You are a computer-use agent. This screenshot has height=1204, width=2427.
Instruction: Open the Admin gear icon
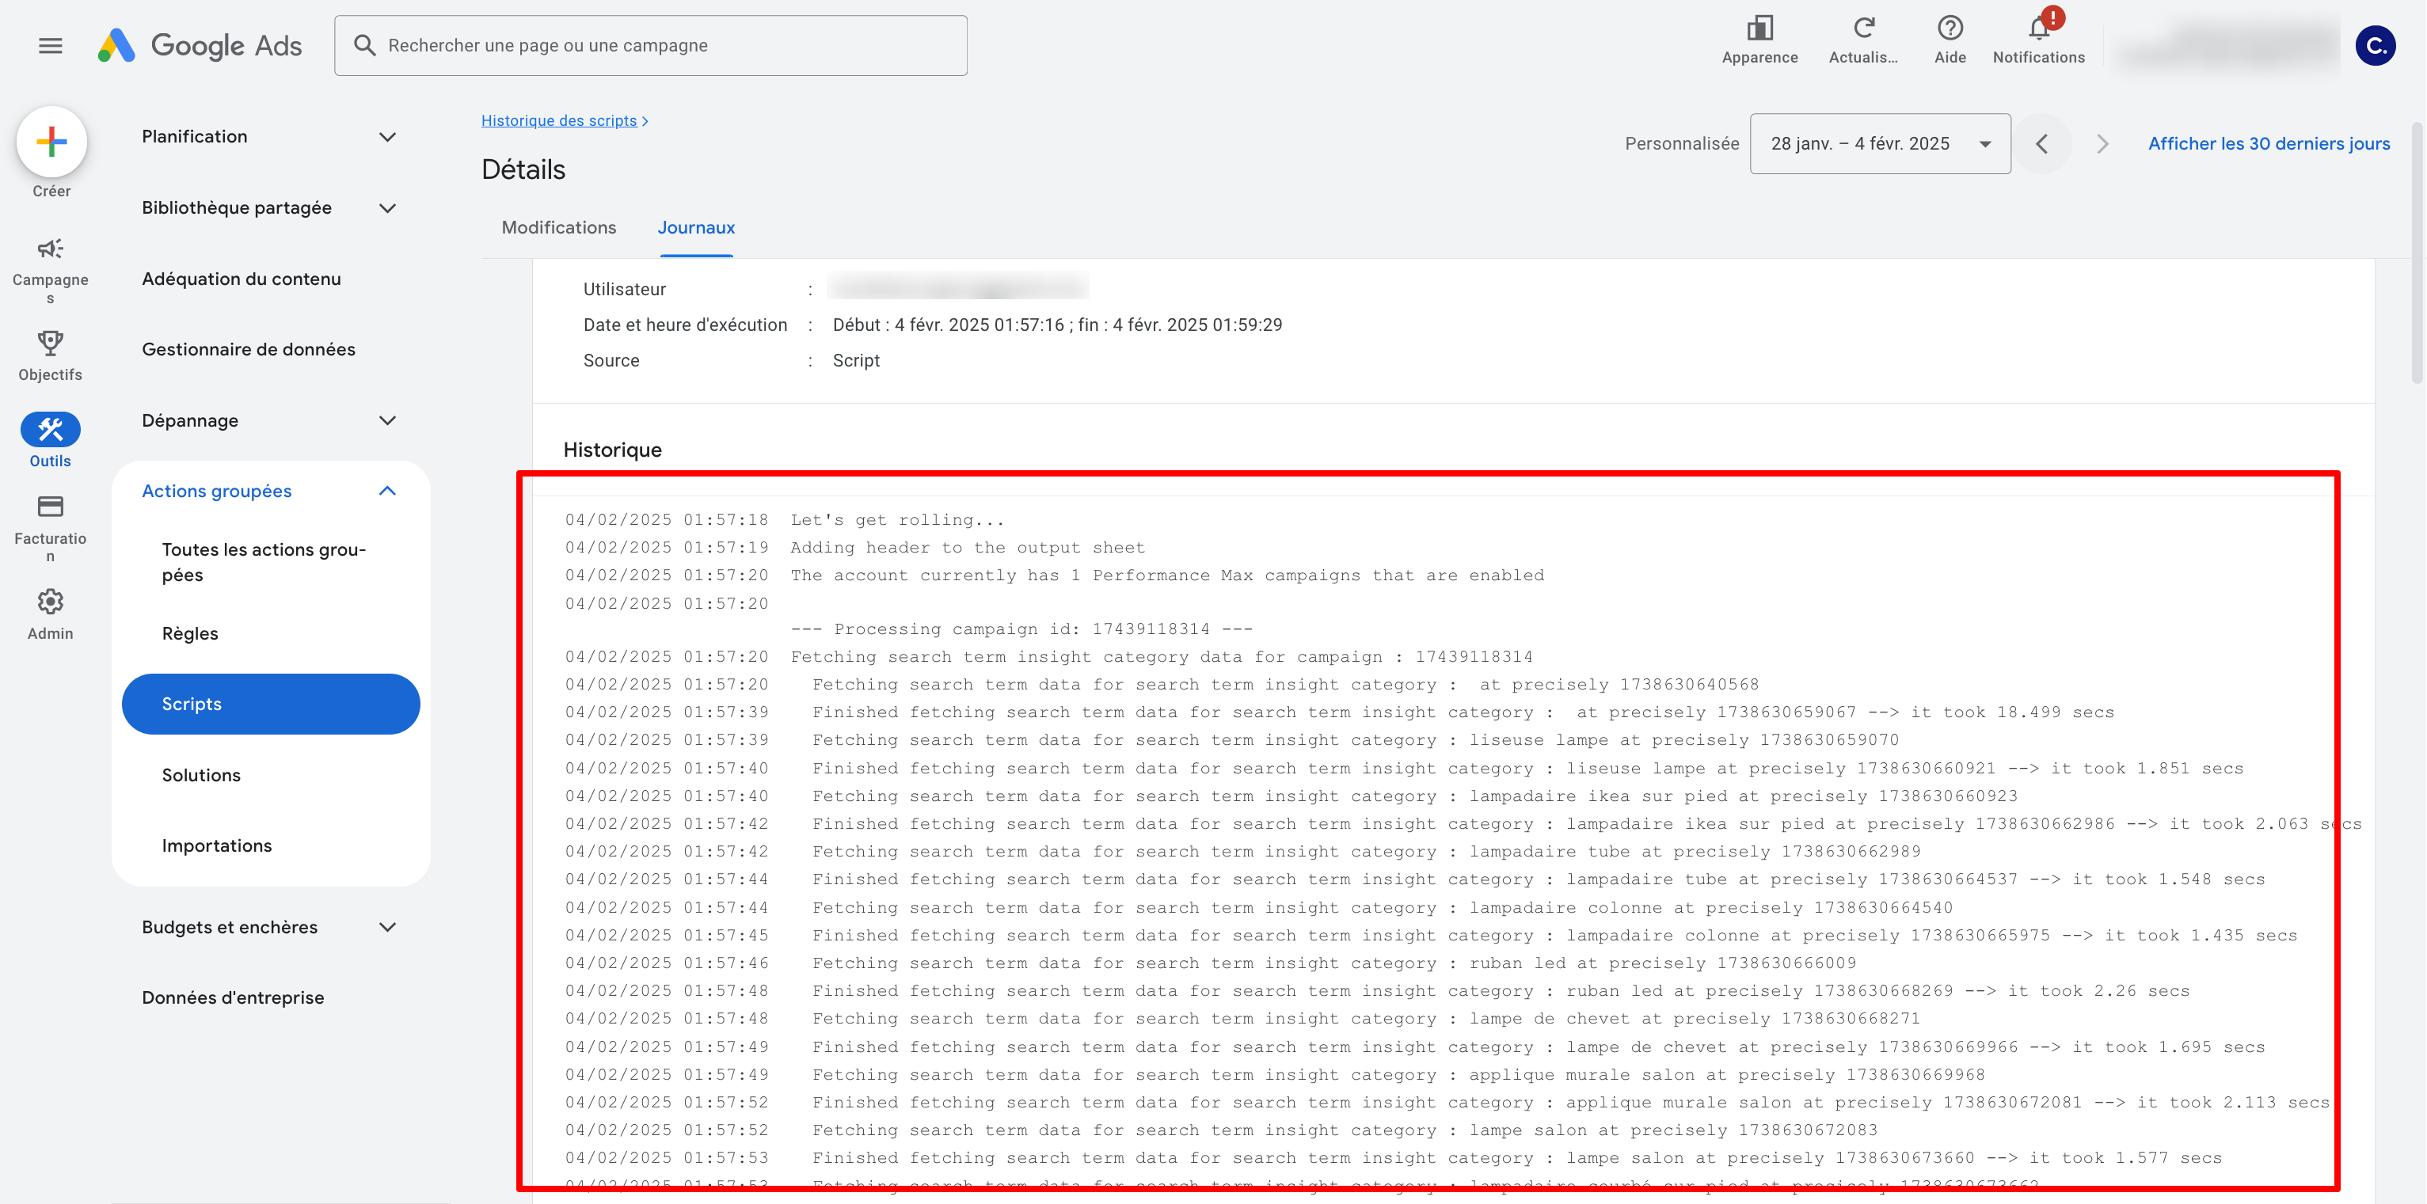tap(50, 602)
